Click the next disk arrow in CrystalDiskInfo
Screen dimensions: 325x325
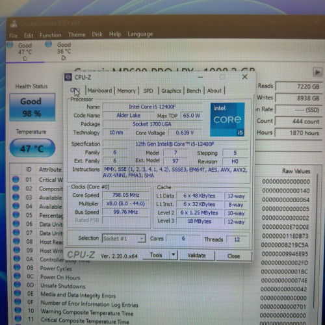pyautogui.click(x=317, y=72)
